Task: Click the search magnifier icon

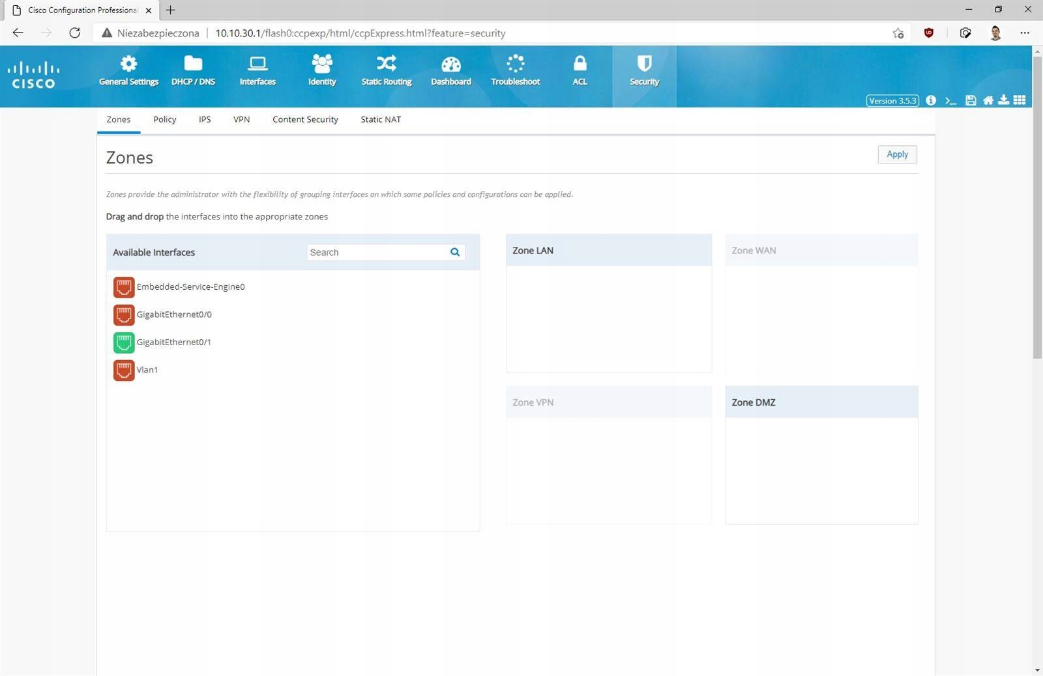Action: [x=455, y=252]
